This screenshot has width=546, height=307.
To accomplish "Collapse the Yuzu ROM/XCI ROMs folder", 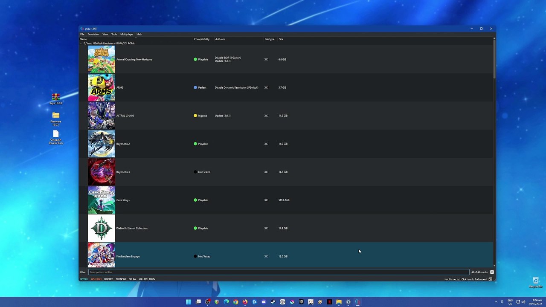I will click(x=81, y=43).
